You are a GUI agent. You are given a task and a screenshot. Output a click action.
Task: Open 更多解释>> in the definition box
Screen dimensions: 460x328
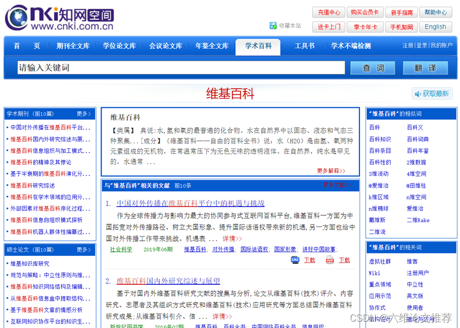(331, 171)
